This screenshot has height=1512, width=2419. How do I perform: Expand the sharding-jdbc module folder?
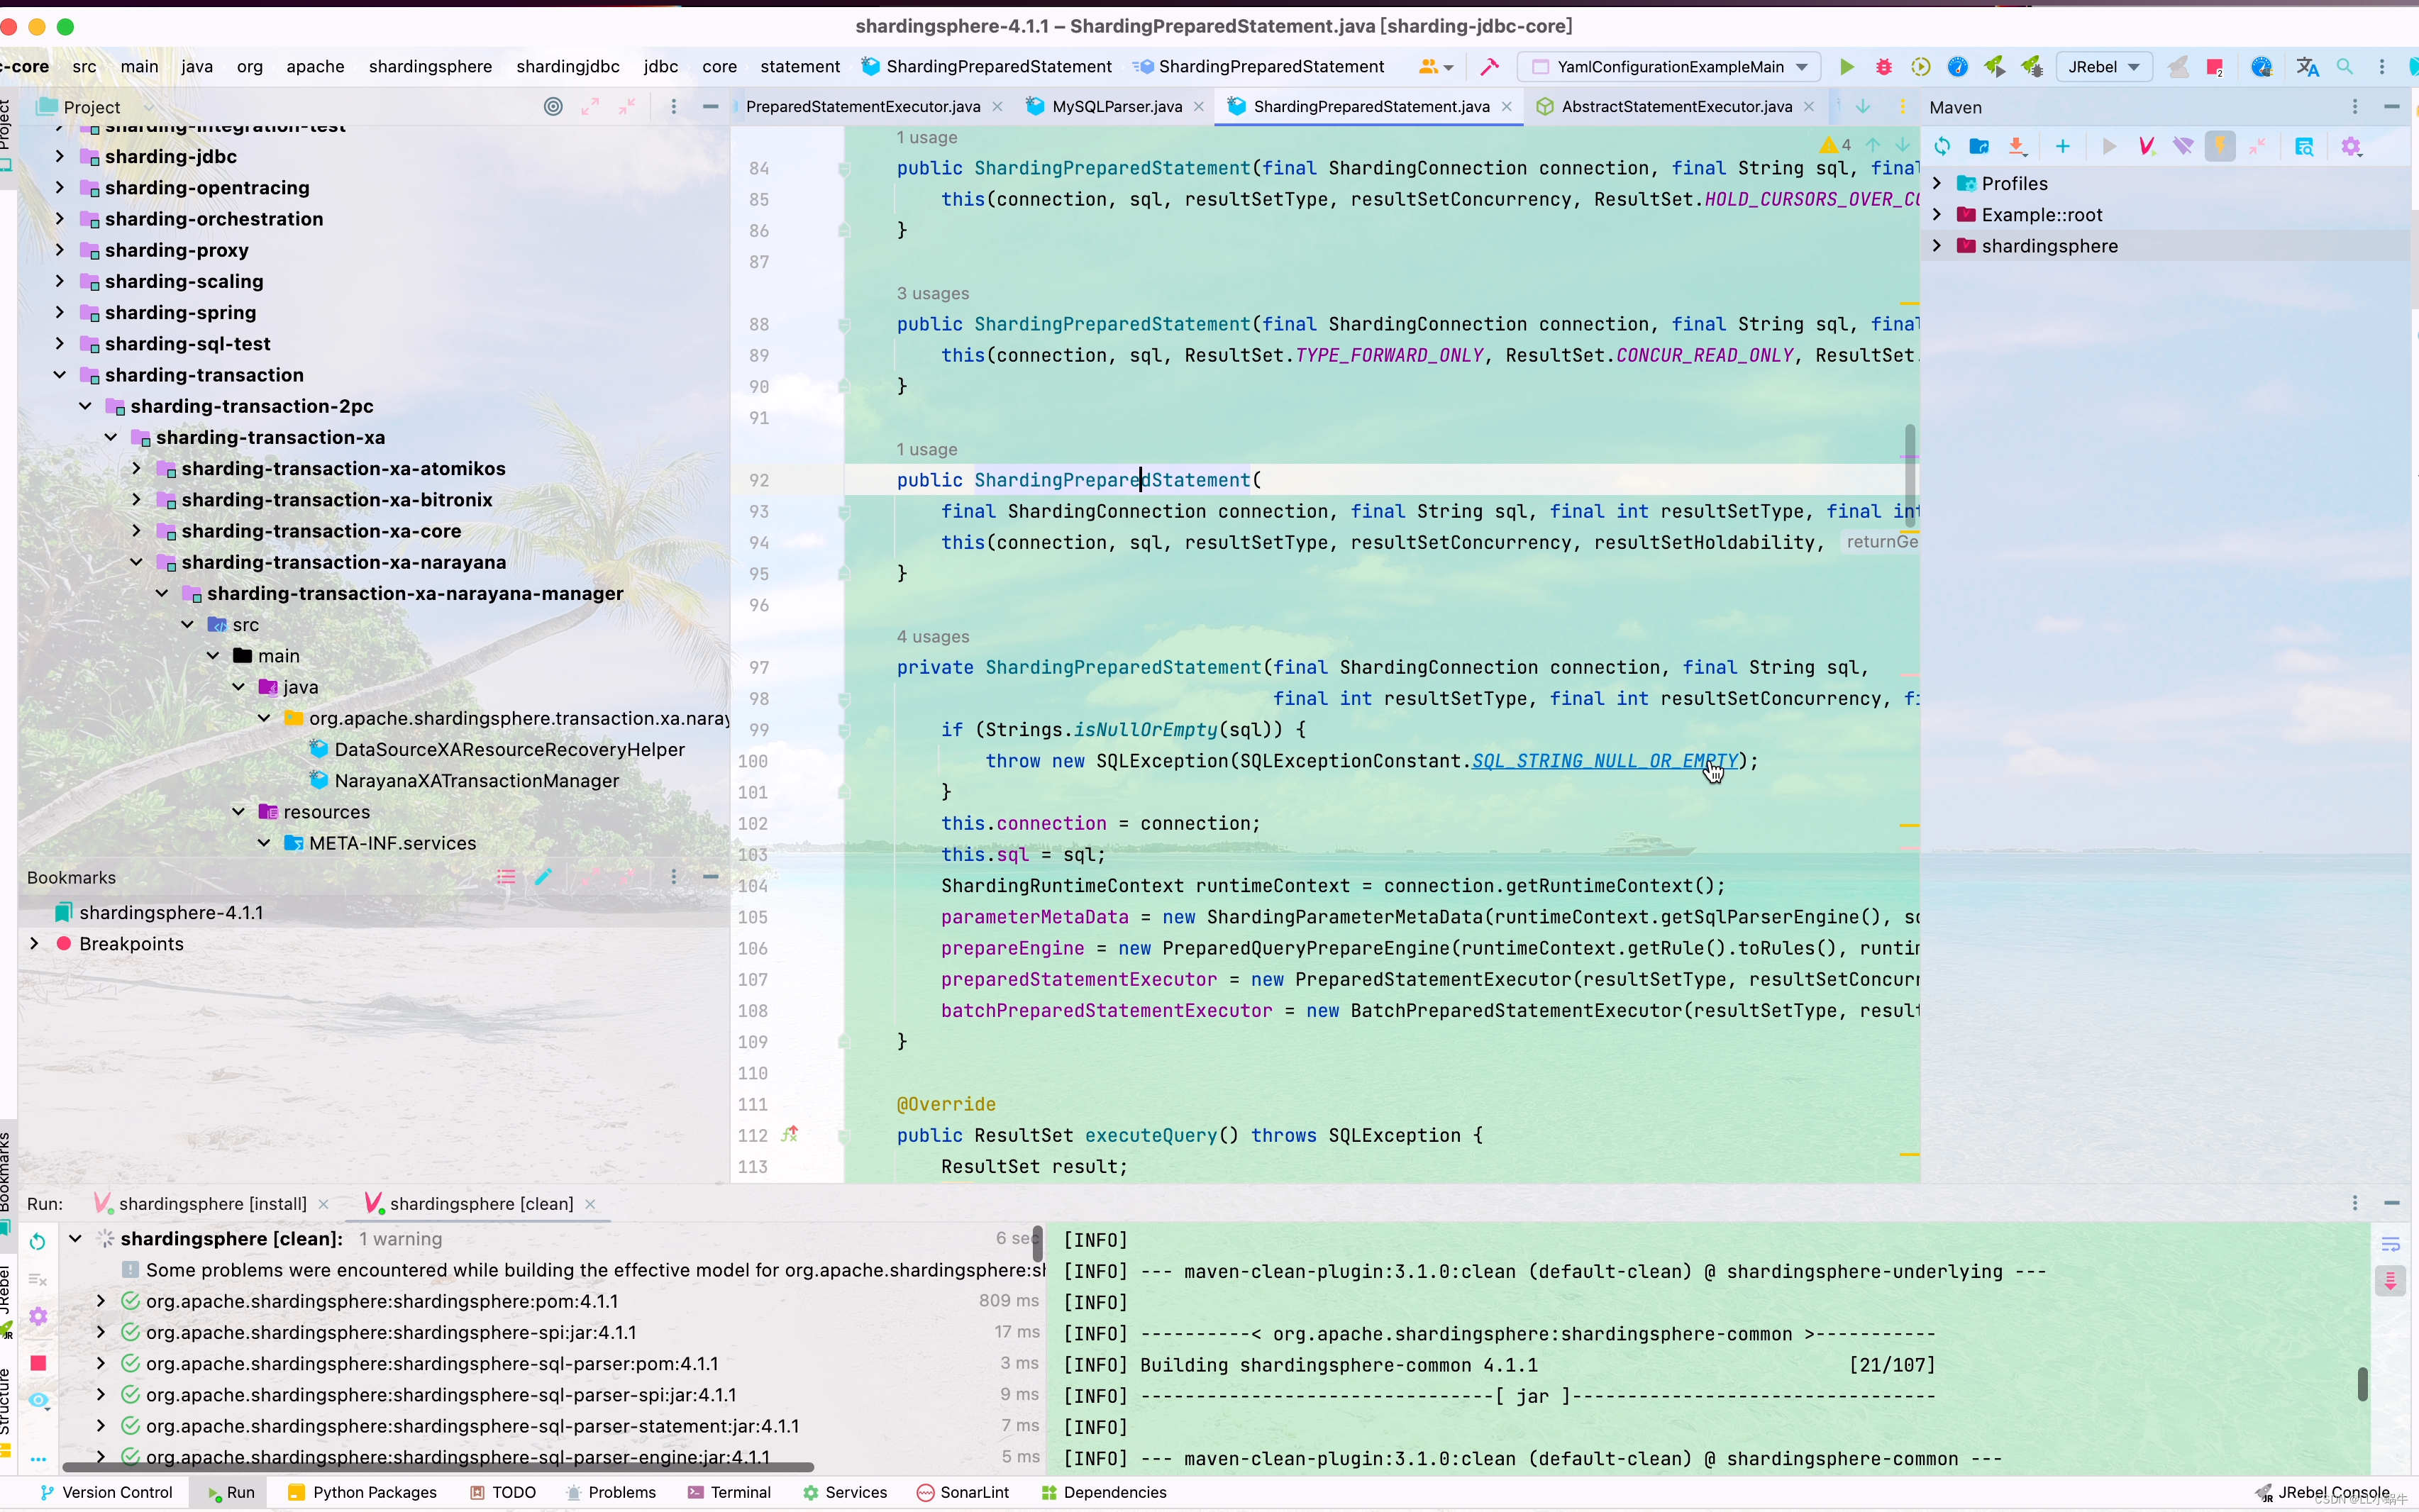60,157
